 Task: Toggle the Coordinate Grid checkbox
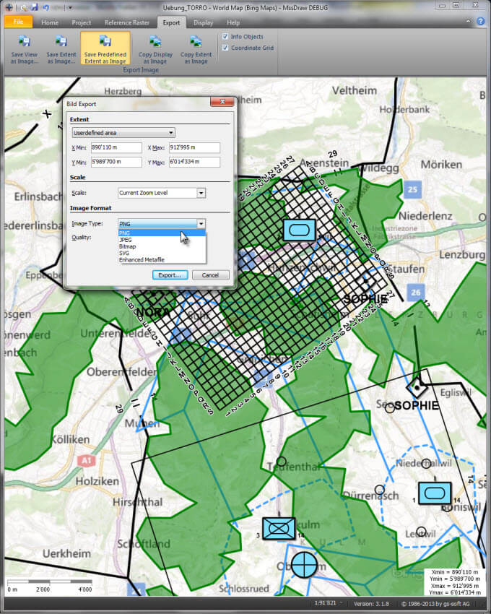[x=225, y=48]
